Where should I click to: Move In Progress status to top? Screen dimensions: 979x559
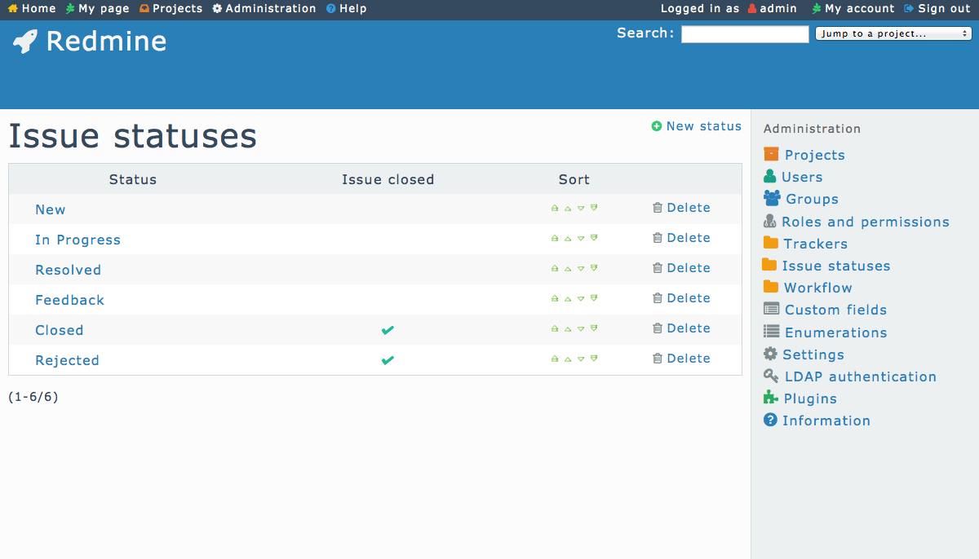[555, 238]
